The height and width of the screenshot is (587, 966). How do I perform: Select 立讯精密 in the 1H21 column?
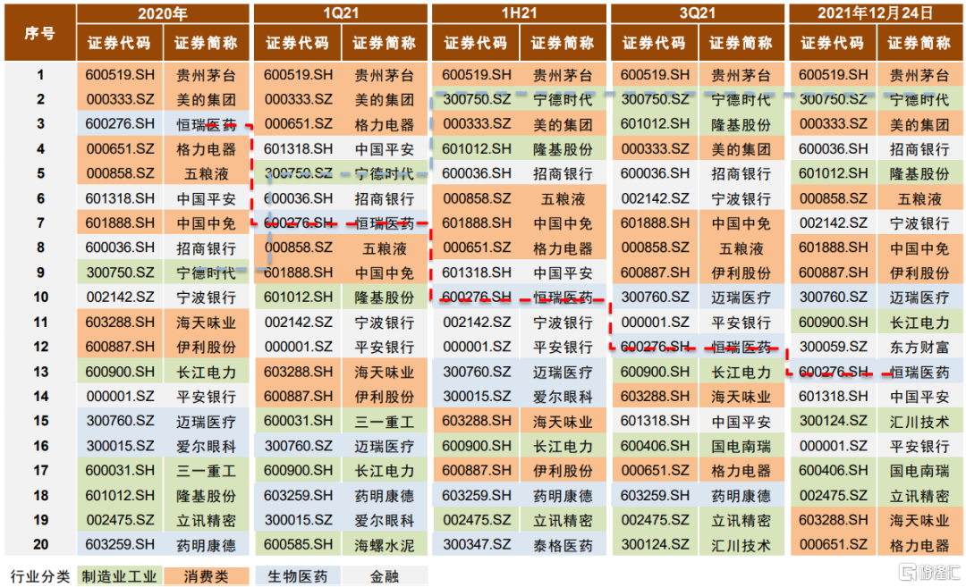563,521
